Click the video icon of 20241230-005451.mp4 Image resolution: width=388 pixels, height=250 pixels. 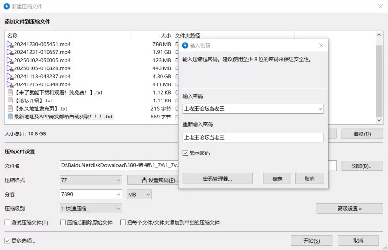pos(10,44)
